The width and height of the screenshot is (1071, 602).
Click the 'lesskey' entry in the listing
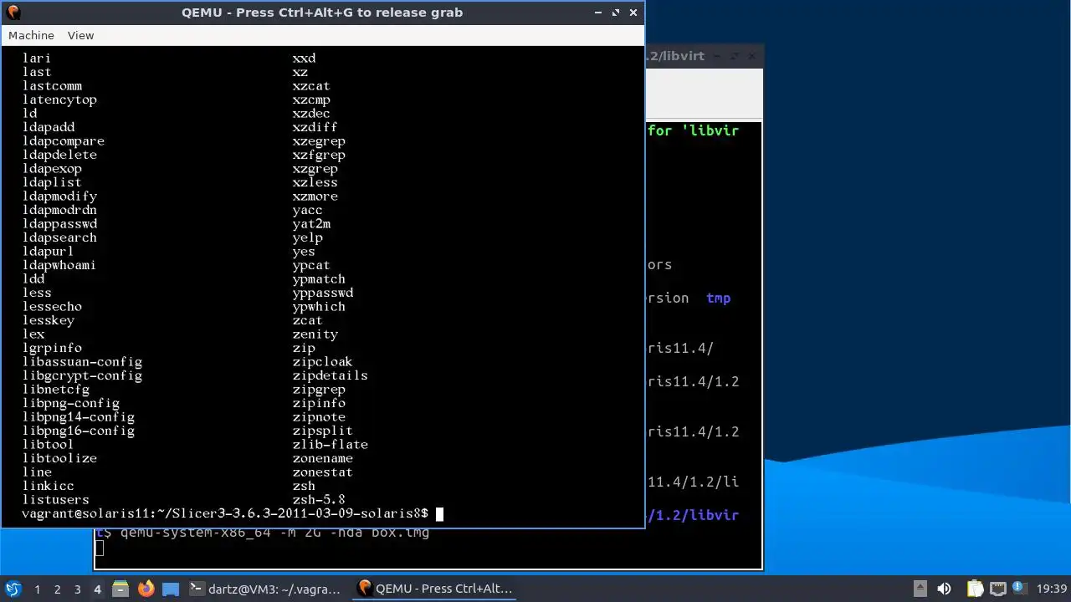tap(49, 320)
